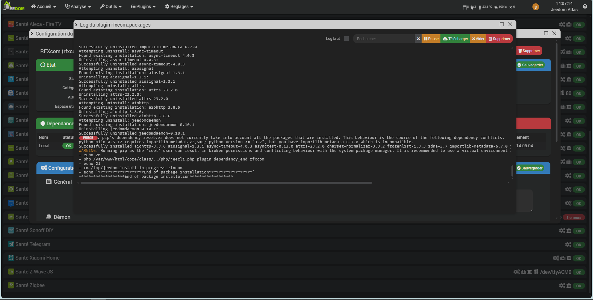
Task: Click the red 1 erreurs badge
Action: click(574, 217)
